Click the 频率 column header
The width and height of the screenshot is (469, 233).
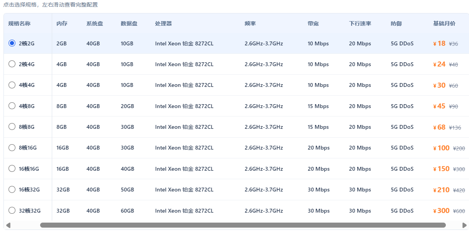[x=250, y=23]
